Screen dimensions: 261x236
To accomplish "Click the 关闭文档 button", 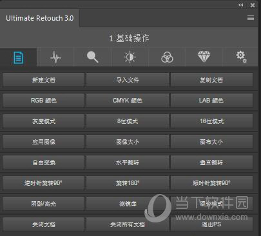I will pyautogui.click(x=44, y=224).
